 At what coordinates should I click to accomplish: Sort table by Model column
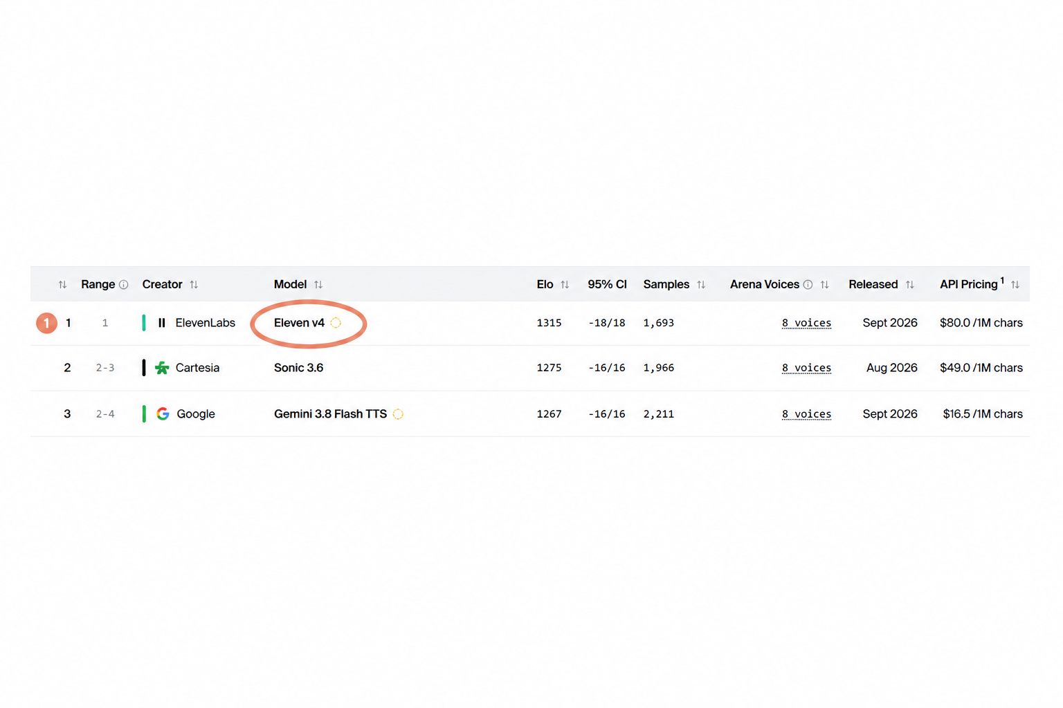tap(318, 285)
